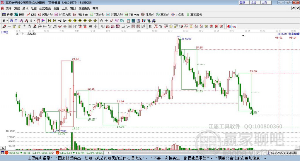300x161 pixels.
Task: Expand the 日 period dropdown arrow
Action: coord(7,21)
